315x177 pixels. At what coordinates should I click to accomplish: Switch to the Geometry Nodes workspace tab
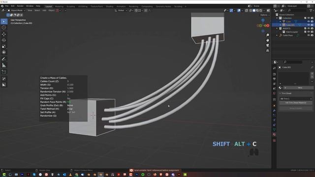[163, 6]
